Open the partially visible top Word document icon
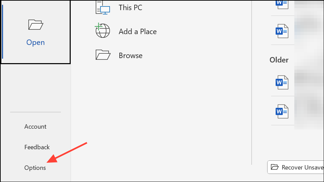This screenshot has width=324, height=182. coord(282,4)
